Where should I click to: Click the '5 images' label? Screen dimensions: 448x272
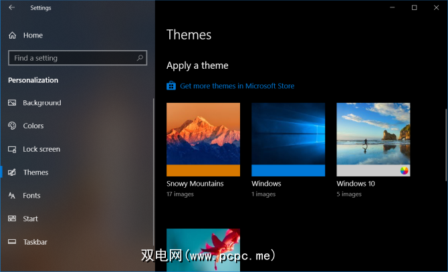click(x=349, y=194)
